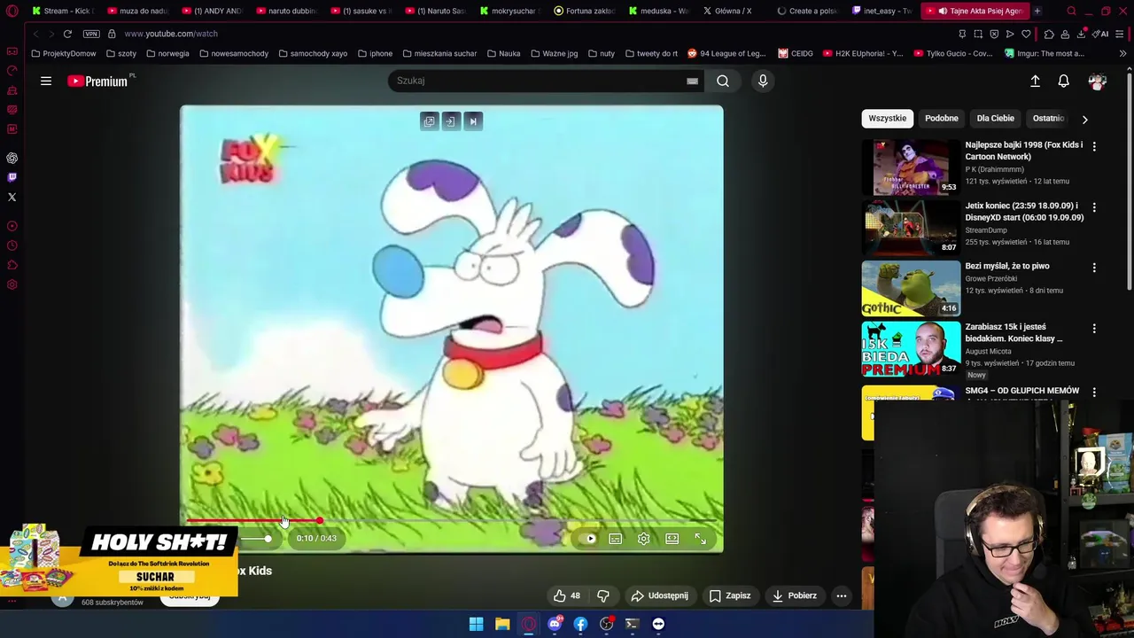Click the video pop-out overlay icon
Image resolution: width=1134 pixels, height=638 pixels.
point(430,121)
